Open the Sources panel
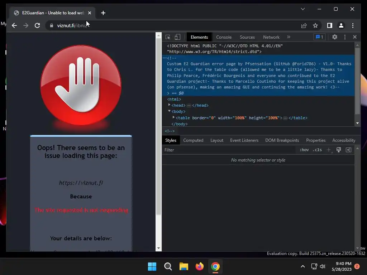 tap(247, 37)
